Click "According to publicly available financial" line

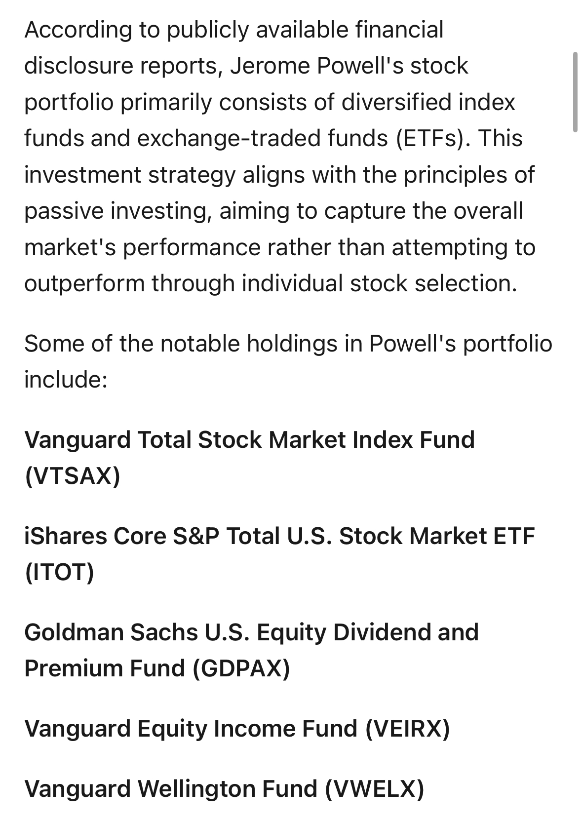pos(234,30)
